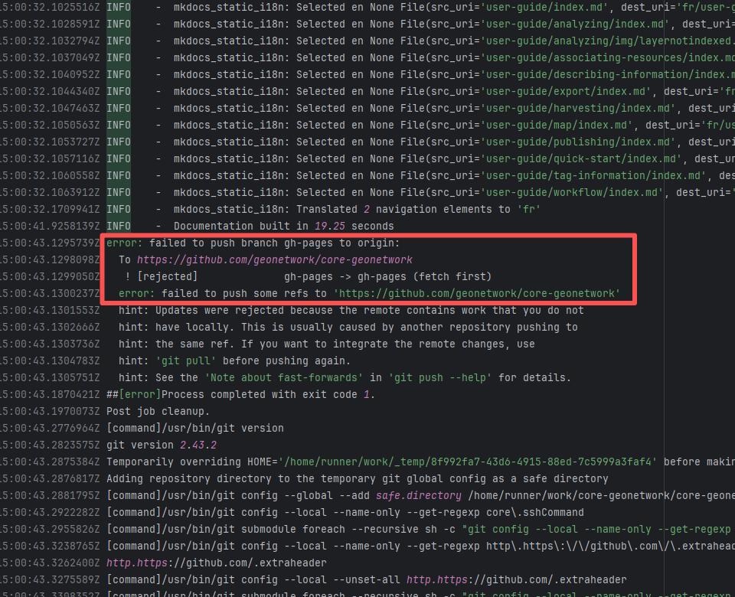Select the "Process completed with exit code 1" line

(x=240, y=395)
